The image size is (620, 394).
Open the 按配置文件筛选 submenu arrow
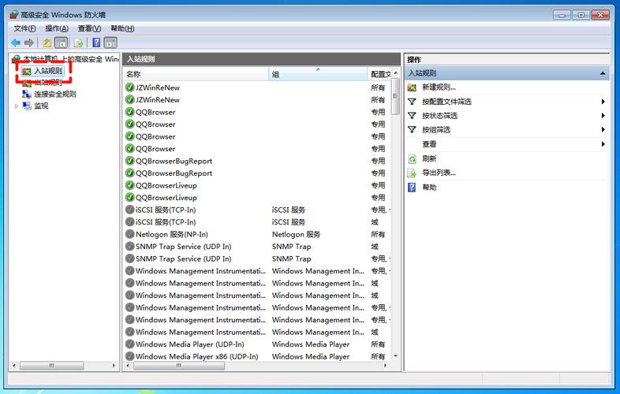click(x=603, y=102)
